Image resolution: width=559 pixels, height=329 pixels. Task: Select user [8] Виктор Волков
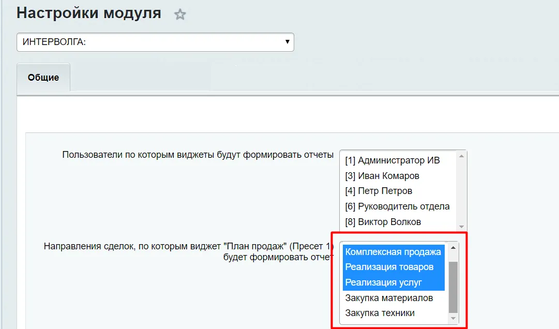383,222
